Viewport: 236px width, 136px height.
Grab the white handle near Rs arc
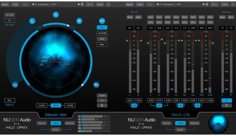[82, 85]
